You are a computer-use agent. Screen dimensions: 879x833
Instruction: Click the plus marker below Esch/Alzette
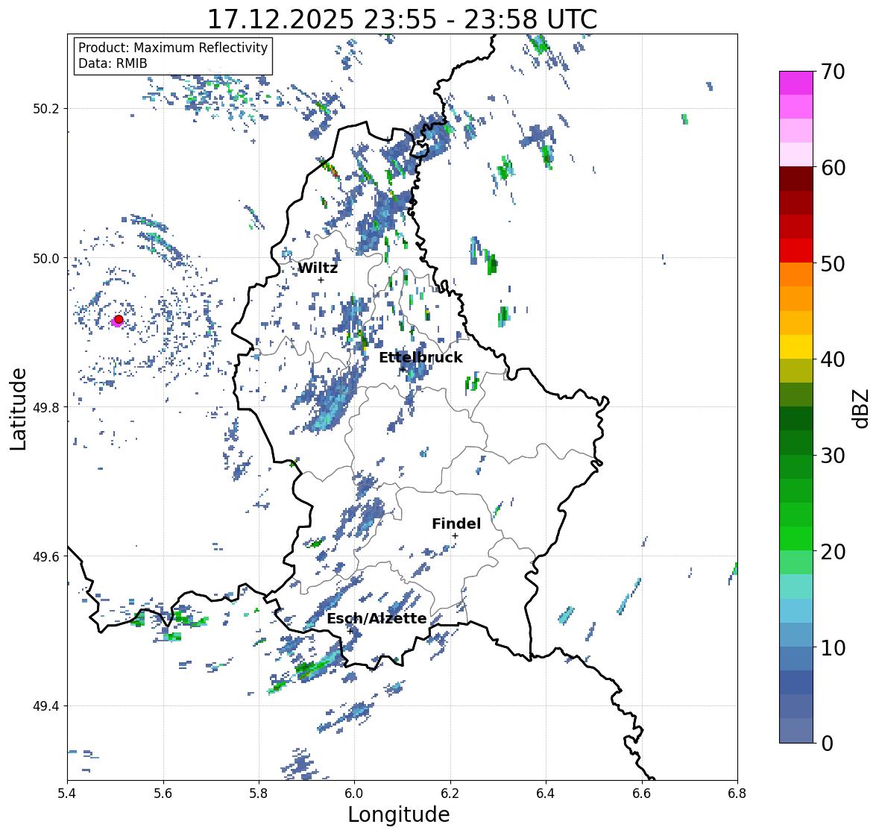click(x=350, y=631)
